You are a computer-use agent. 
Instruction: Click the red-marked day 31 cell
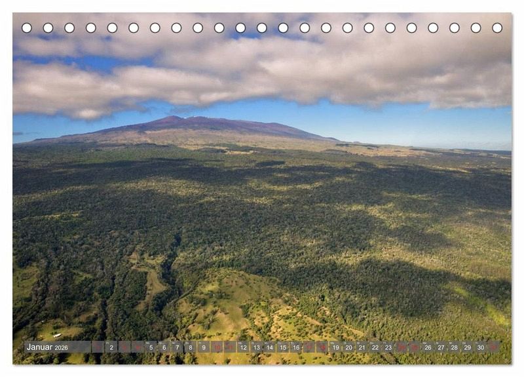[494, 347]
